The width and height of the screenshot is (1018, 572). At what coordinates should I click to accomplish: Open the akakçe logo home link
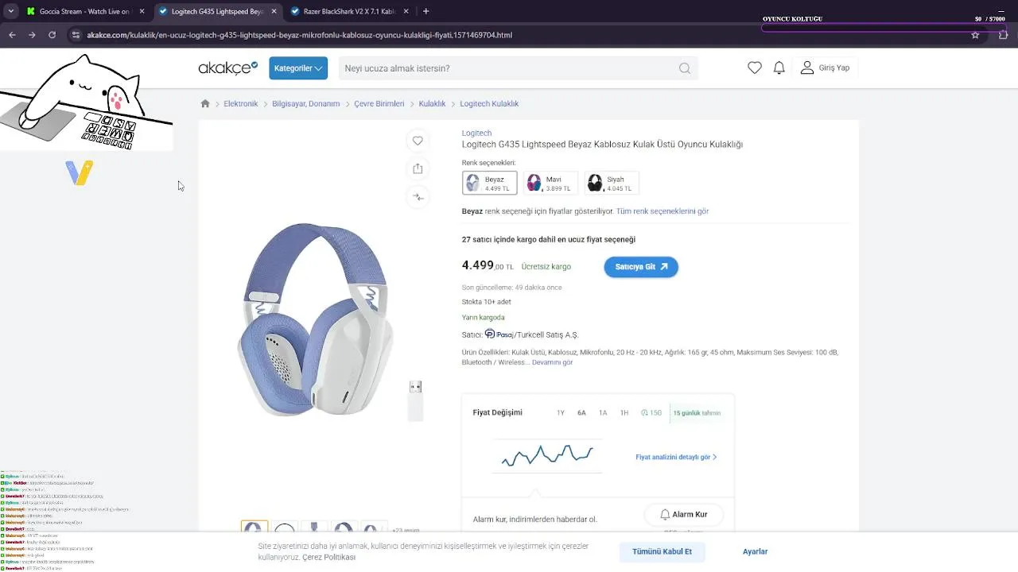coord(228,68)
